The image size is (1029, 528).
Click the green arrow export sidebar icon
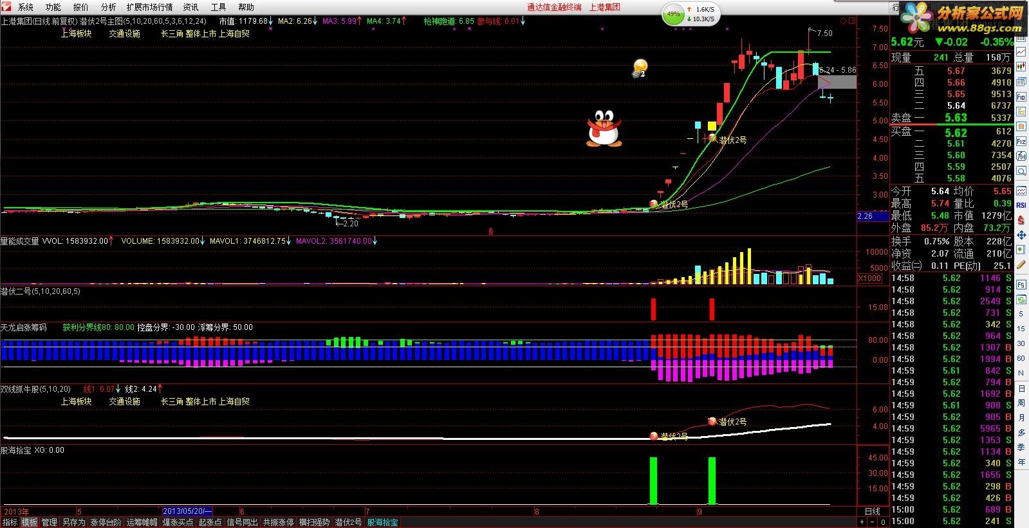[x=1021, y=248]
